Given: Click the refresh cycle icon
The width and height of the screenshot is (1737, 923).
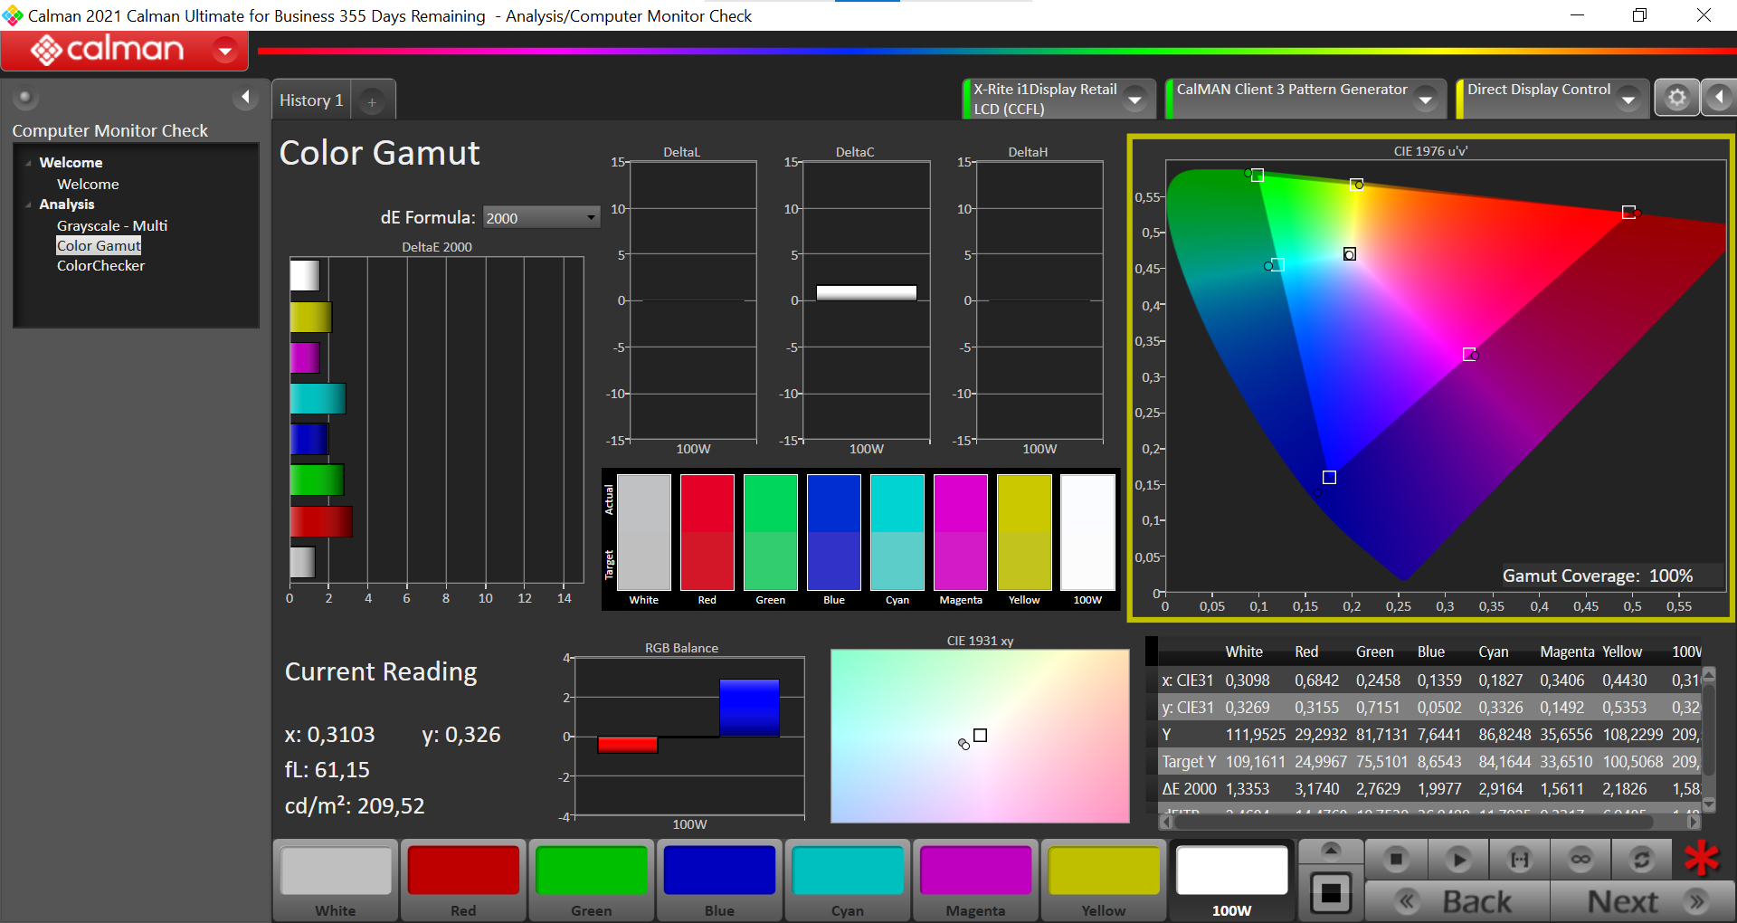Looking at the screenshot, I should coord(1642,859).
